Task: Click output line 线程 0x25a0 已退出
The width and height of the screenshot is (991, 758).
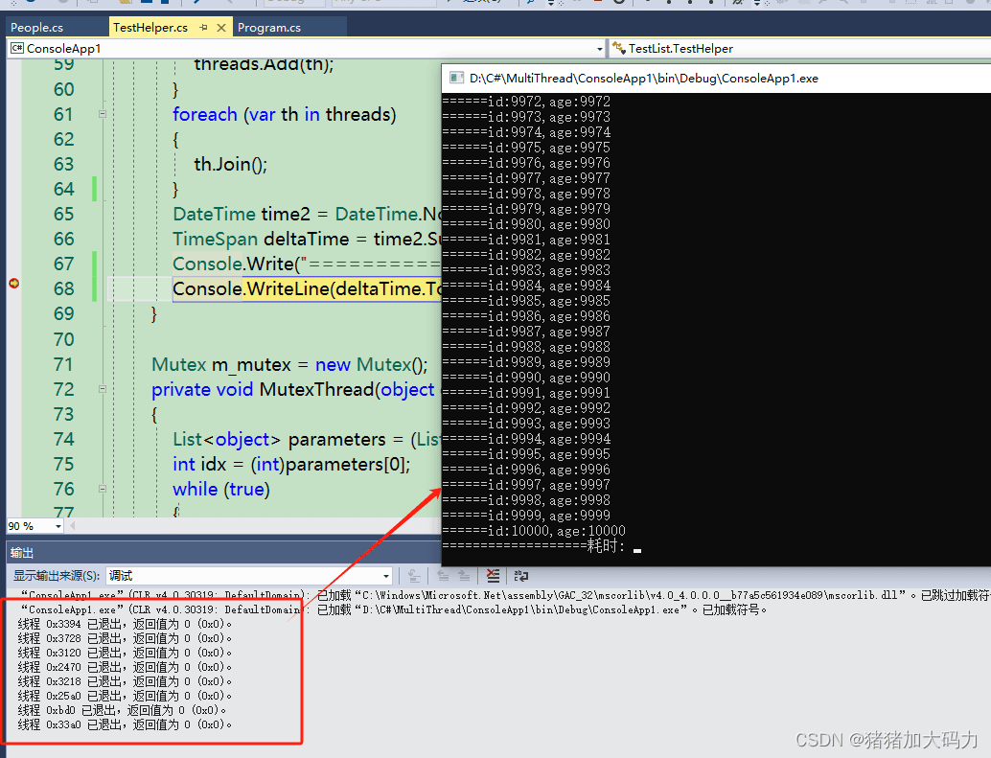Action: (125, 696)
